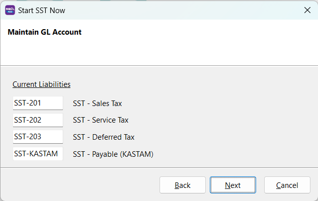This screenshot has height=201, width=318.
Task: Select the SST-KASTAM account code field
Action: [x=38, y=154]
